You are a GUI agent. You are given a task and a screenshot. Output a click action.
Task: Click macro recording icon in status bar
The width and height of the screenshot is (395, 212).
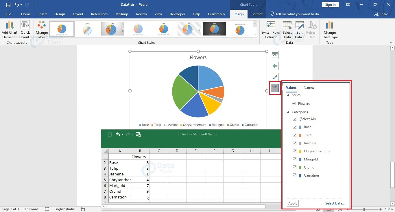pyautogui.click(x=83, y=209)
